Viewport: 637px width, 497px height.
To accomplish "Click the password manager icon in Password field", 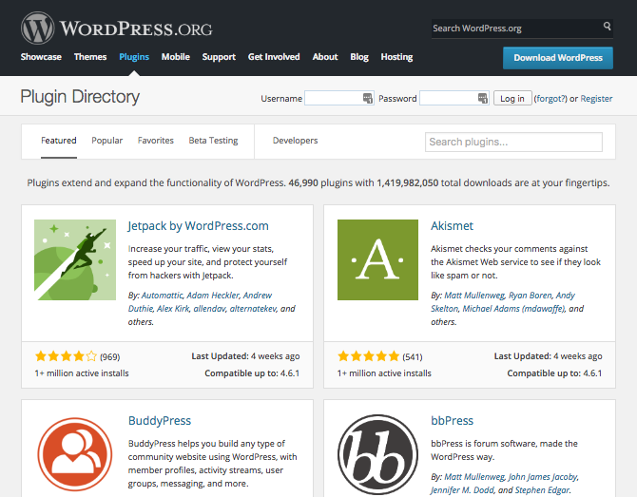I will [483, 98].
